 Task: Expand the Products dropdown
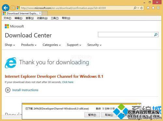(x=29, y=45)
